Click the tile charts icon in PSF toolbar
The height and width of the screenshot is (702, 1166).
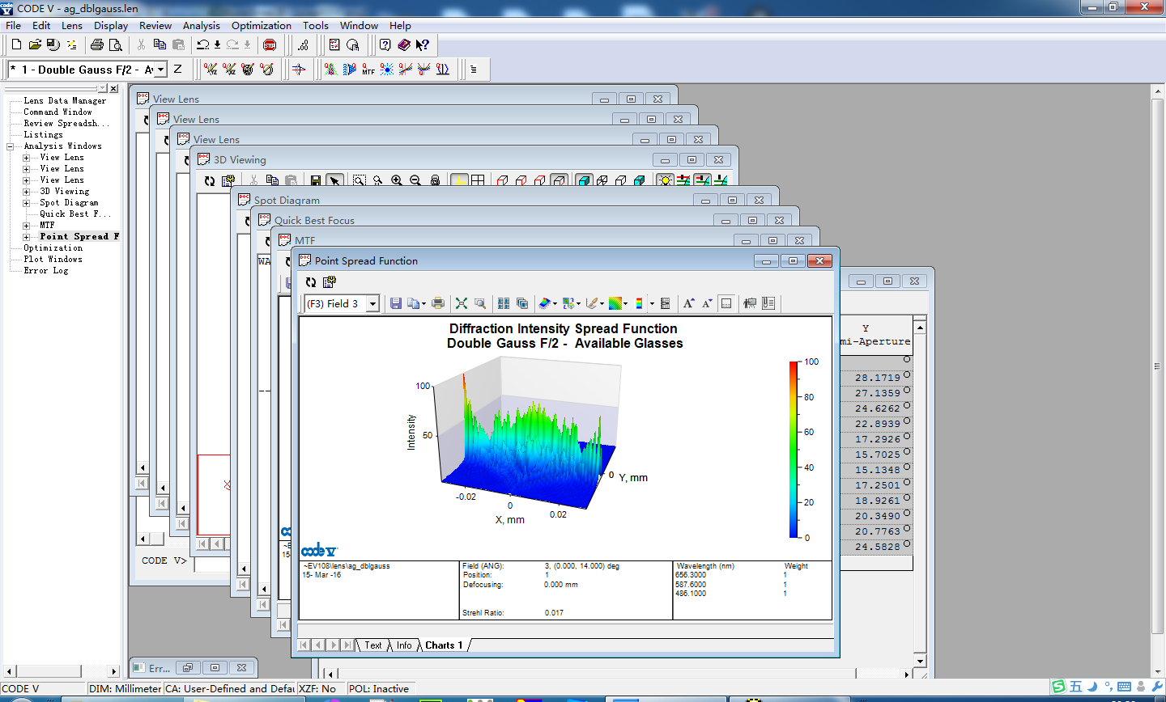pos(504,303)
